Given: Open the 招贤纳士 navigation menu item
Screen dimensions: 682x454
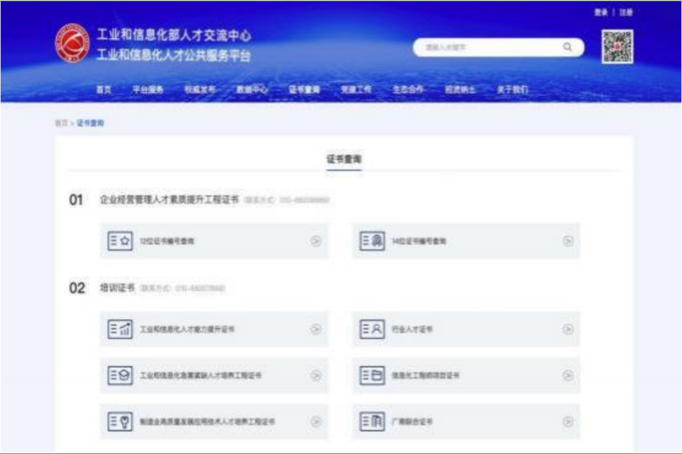Looking at the screenshot, I should 460,90.
